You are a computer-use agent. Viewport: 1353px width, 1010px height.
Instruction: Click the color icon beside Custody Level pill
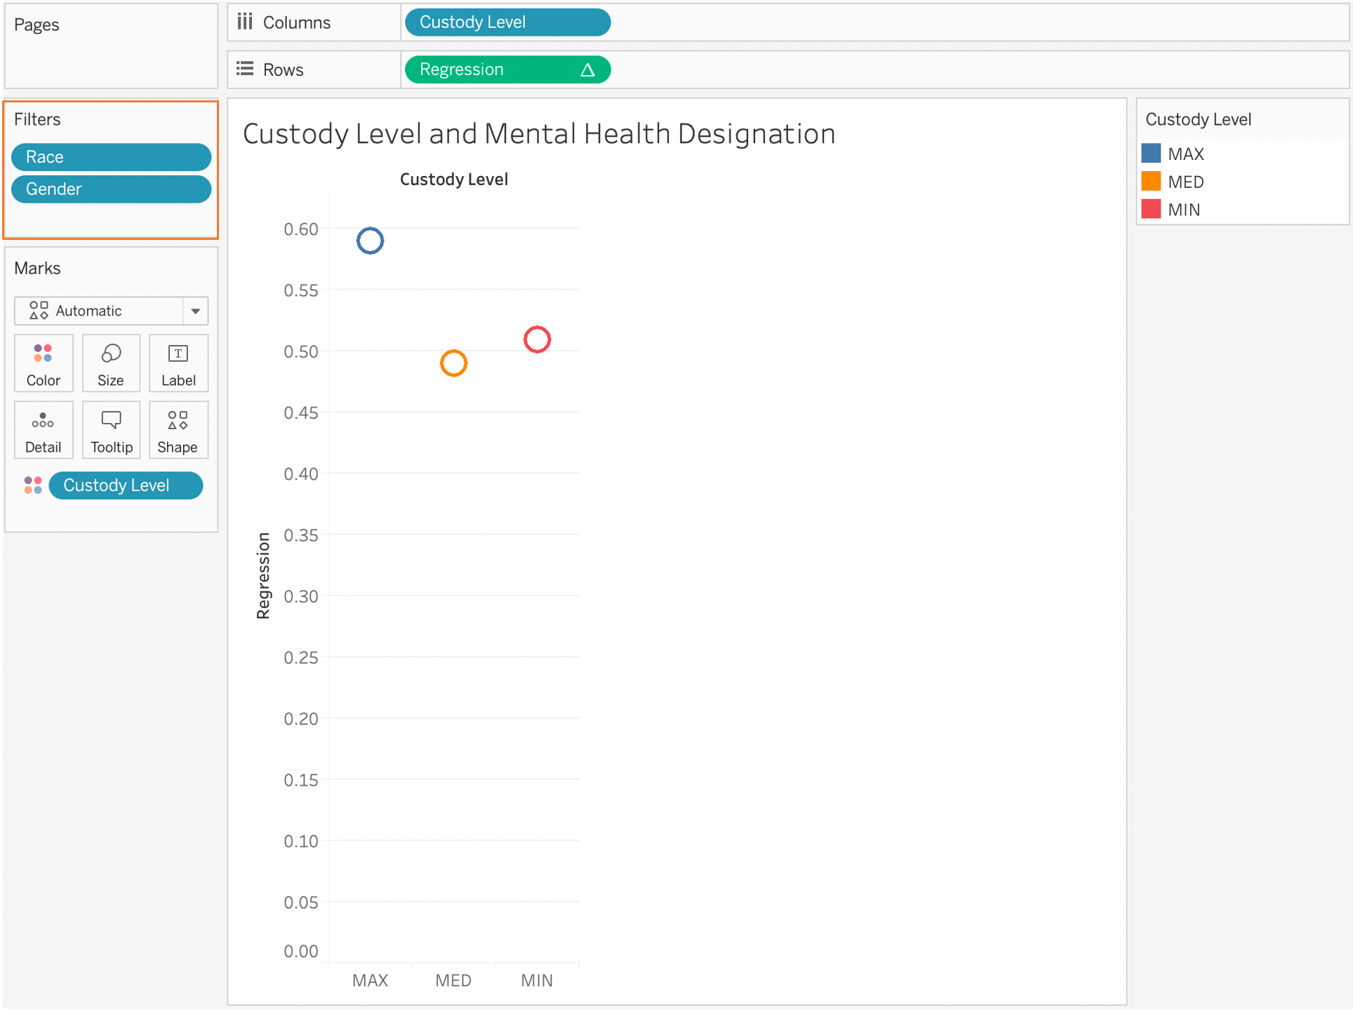click(33, 485)
